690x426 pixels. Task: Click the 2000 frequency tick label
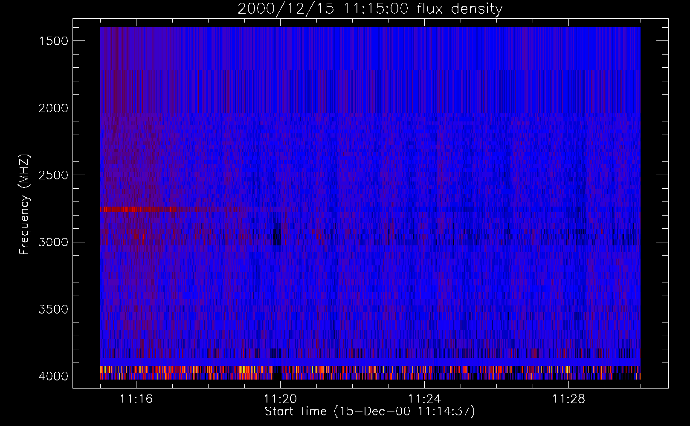(x=53, y=108)
